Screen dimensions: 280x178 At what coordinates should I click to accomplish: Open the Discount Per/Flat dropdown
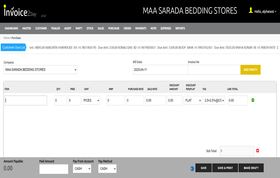tap(193, 100)
